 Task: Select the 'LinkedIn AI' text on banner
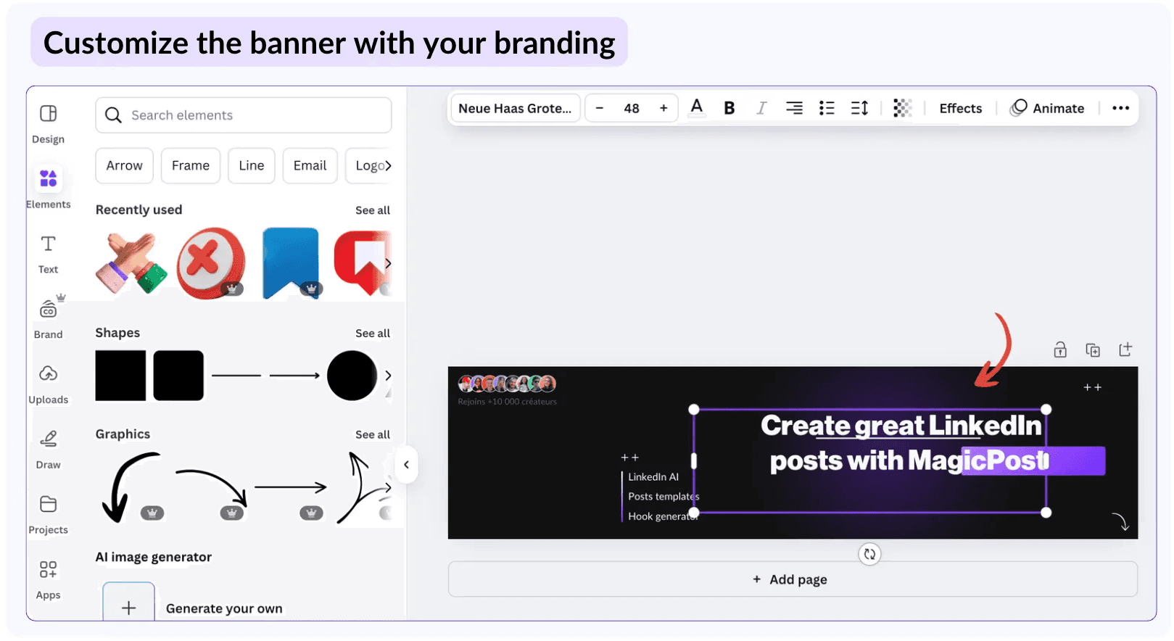click(x=653, y=477)
